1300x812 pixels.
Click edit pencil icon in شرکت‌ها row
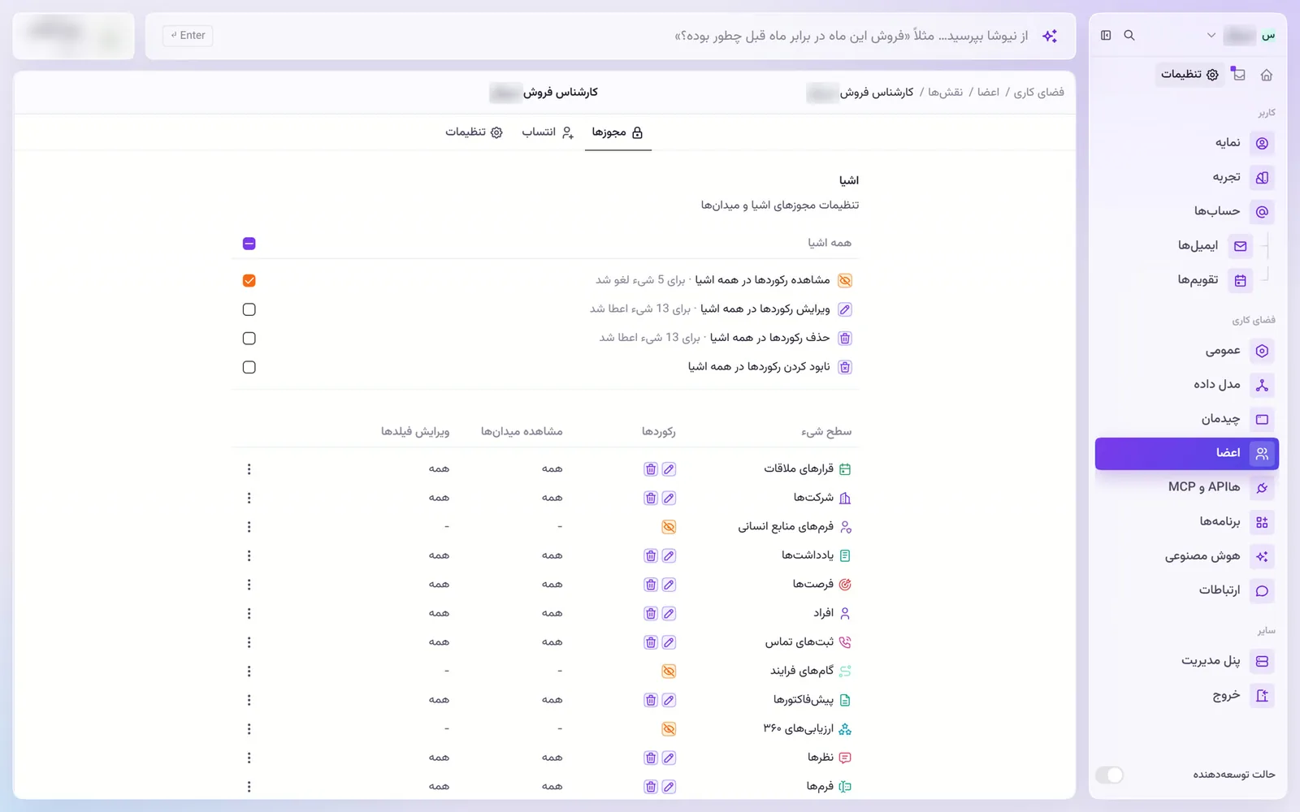pyautogui.click(x=669, y=498)
